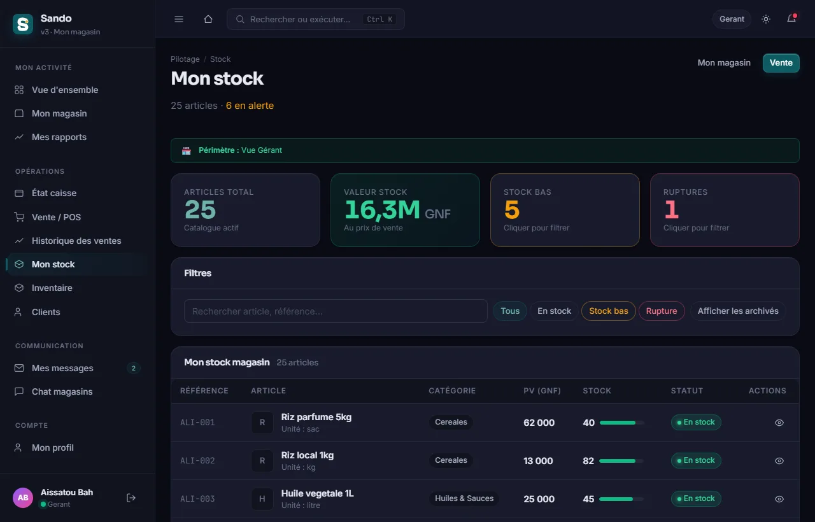View details of Huile vegetale 1L
This screenshot has height=522, width=815.
[x=779, y=499]
